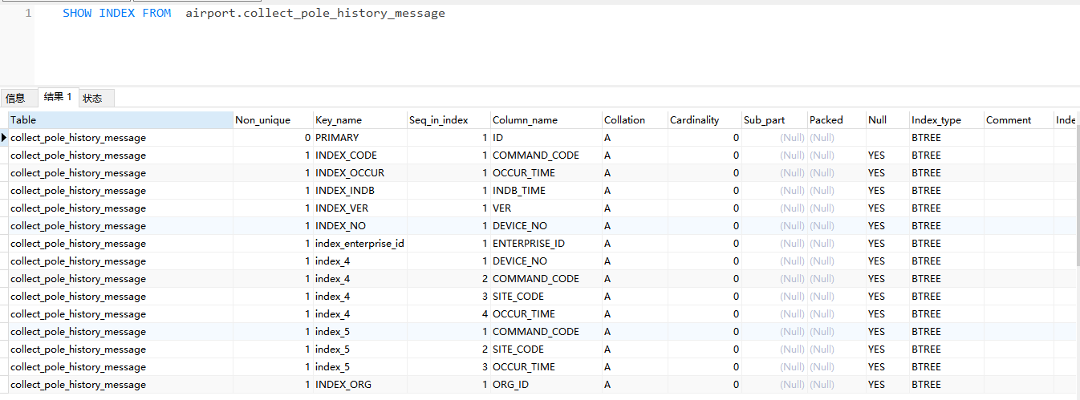Click the Table column header
Screen dimensions: 1080x400
pos(120,120)
